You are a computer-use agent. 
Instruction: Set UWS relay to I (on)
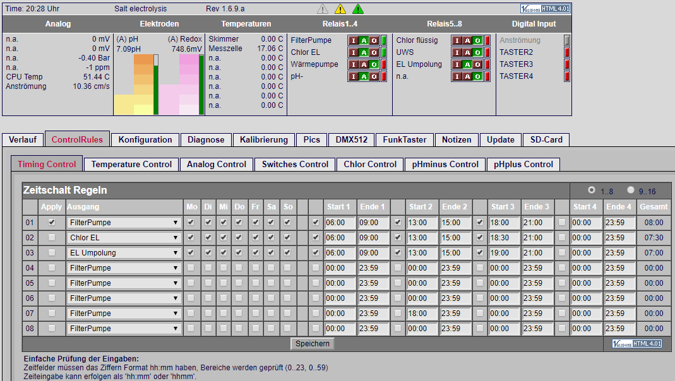[x=457, y=52]
